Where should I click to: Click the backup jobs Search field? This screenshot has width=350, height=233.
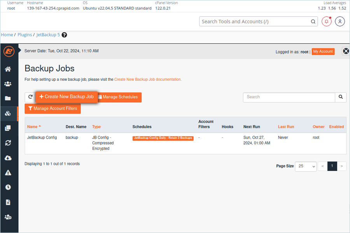click(x=289, y=97)
